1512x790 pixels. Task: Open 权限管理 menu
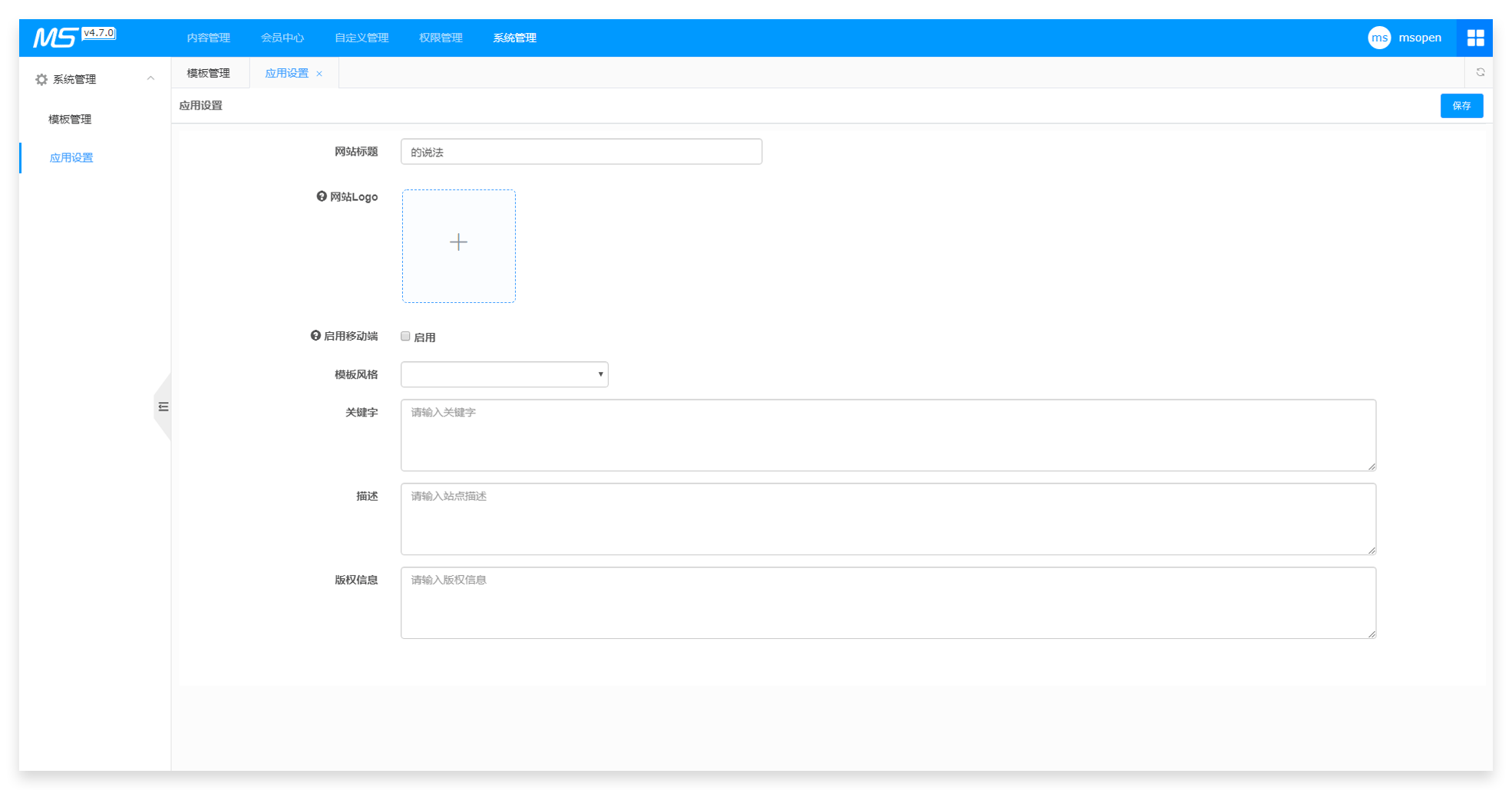pos(441,38)
